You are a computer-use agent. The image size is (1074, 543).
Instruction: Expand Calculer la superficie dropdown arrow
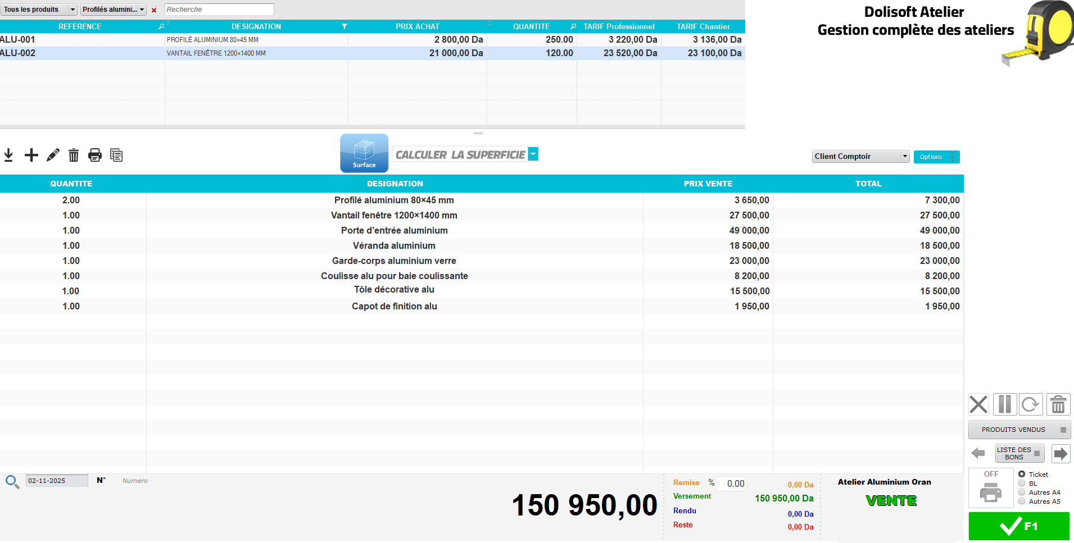(x=533, y=154)
